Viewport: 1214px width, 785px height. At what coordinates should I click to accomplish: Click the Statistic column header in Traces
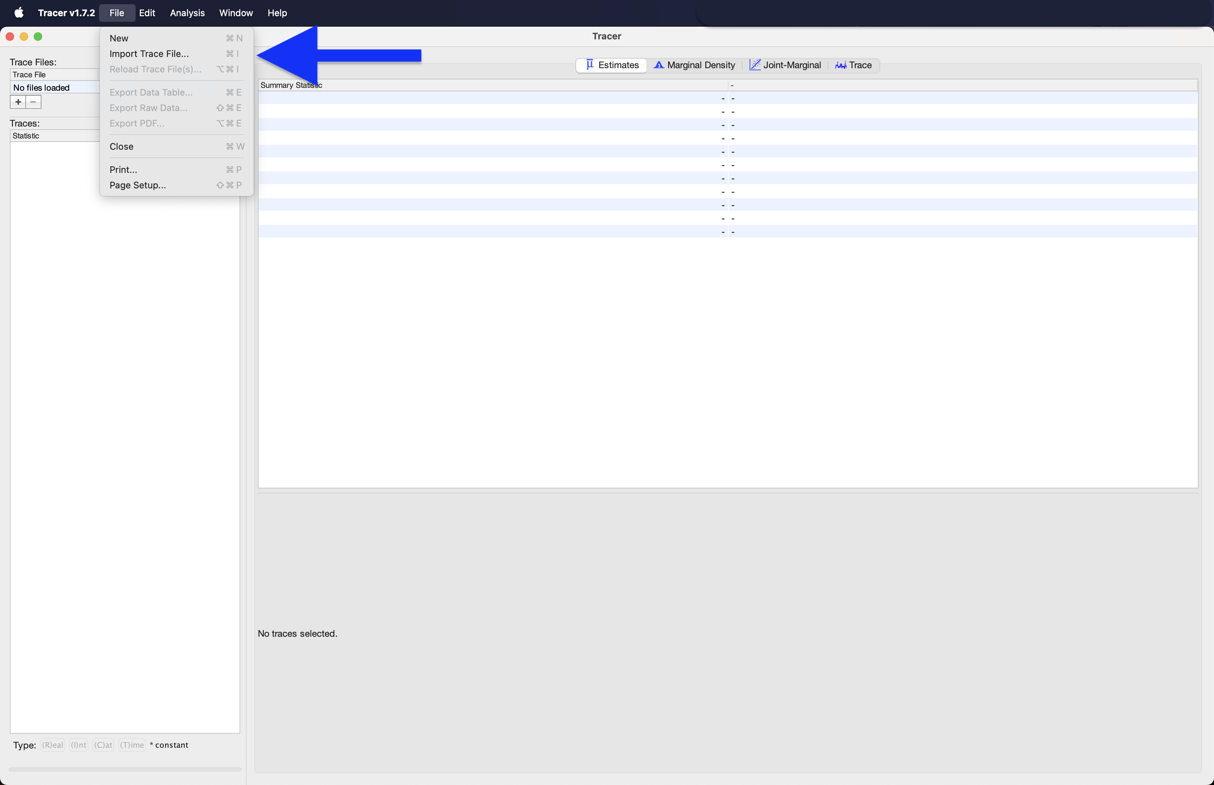click(55, 136)
